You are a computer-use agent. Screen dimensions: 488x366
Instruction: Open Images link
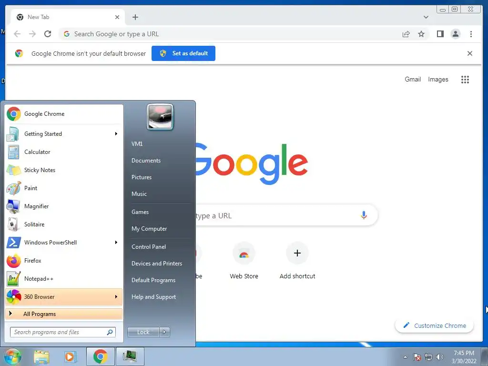[x=438, y=80]
